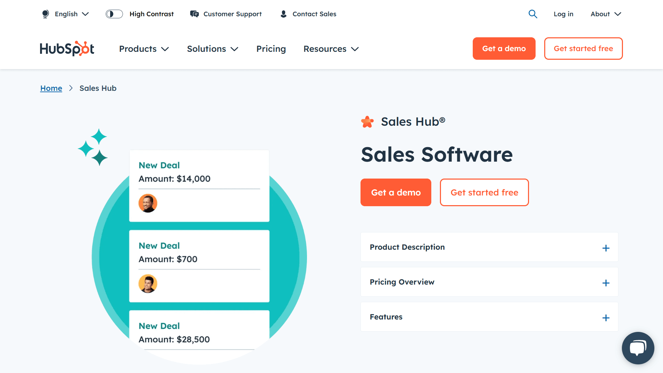Open the live chat bubble widget
663x373 pixels.
[638, 348]
